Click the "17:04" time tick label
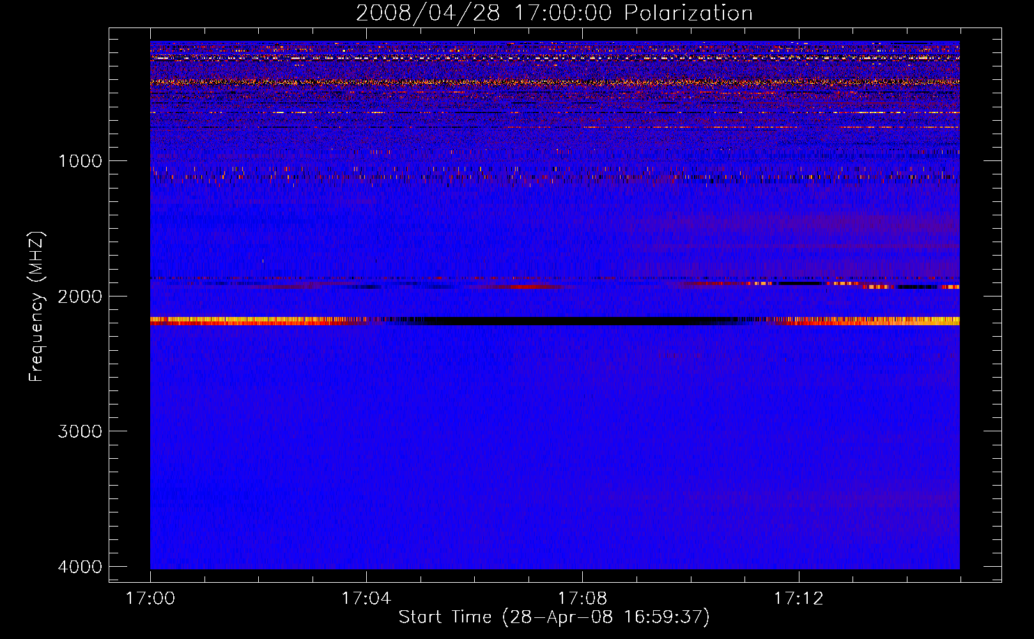The width and height of the screenshot is (1034, 639). coord(366,598)
